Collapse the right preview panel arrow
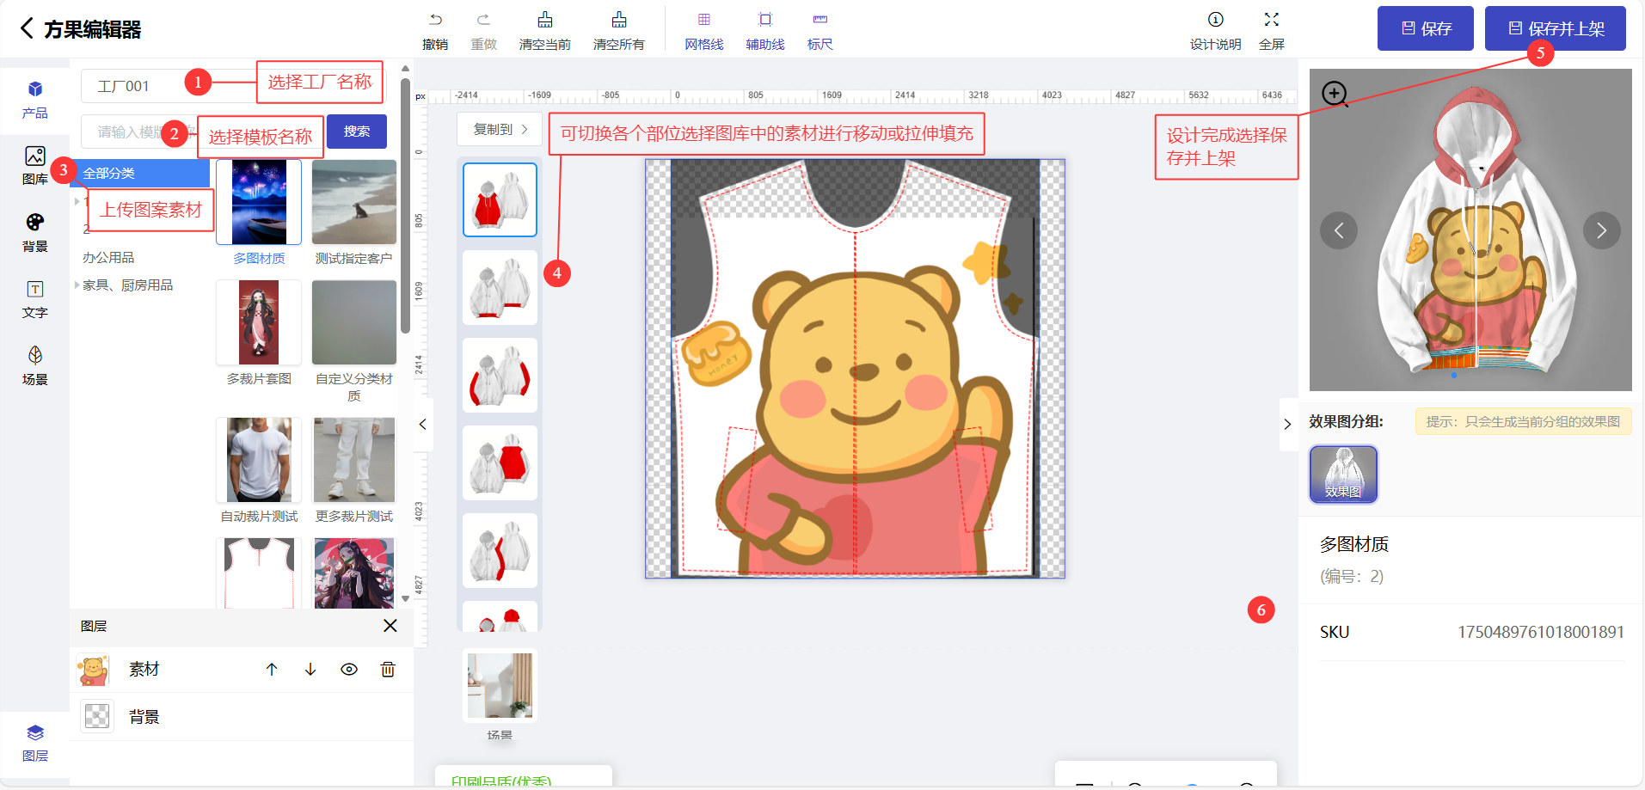1645x790 pixels. tap(1287, 424)
